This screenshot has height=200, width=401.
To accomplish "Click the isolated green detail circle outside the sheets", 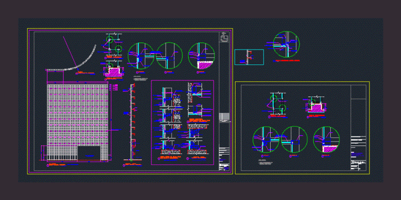I will click(286, 44).
